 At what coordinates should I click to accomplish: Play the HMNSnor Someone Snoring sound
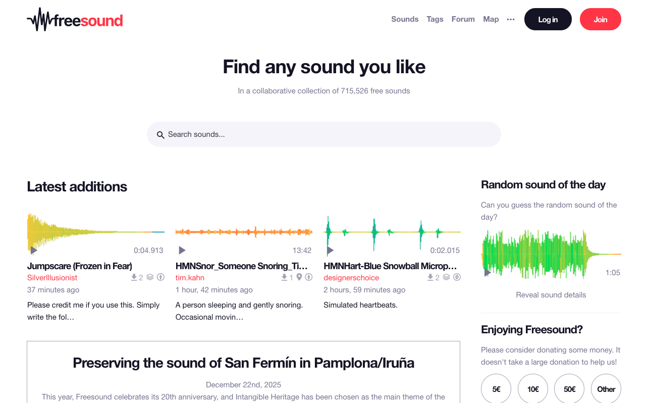coord(182,250)
